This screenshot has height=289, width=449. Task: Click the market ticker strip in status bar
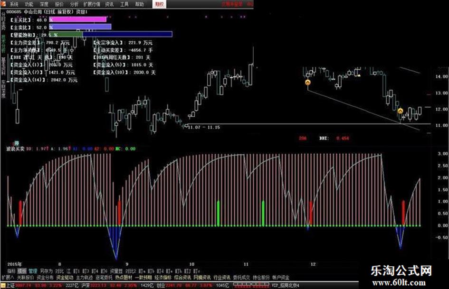(x=251, y=285)
